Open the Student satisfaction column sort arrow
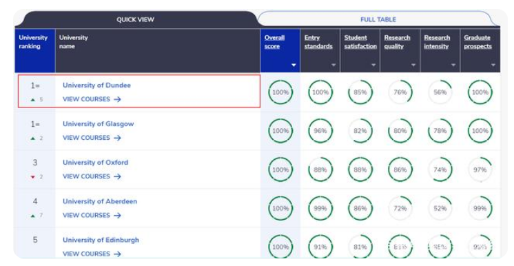The width and height of the screenshot is (514, 266). point(373,65)
